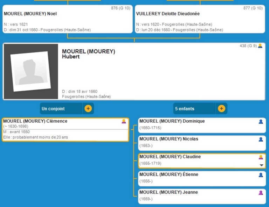Click Hubert's placeholder profile photo
269x207 pixels.
(x=31, y=71)
